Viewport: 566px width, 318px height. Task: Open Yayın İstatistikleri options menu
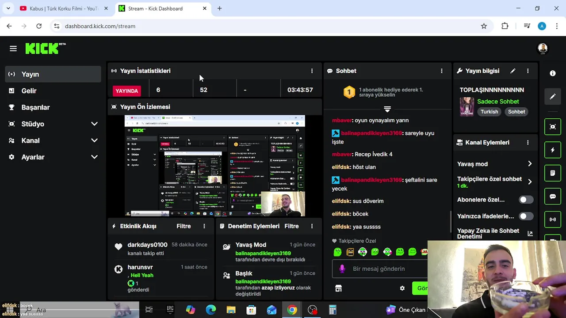[x=312, y=71]
